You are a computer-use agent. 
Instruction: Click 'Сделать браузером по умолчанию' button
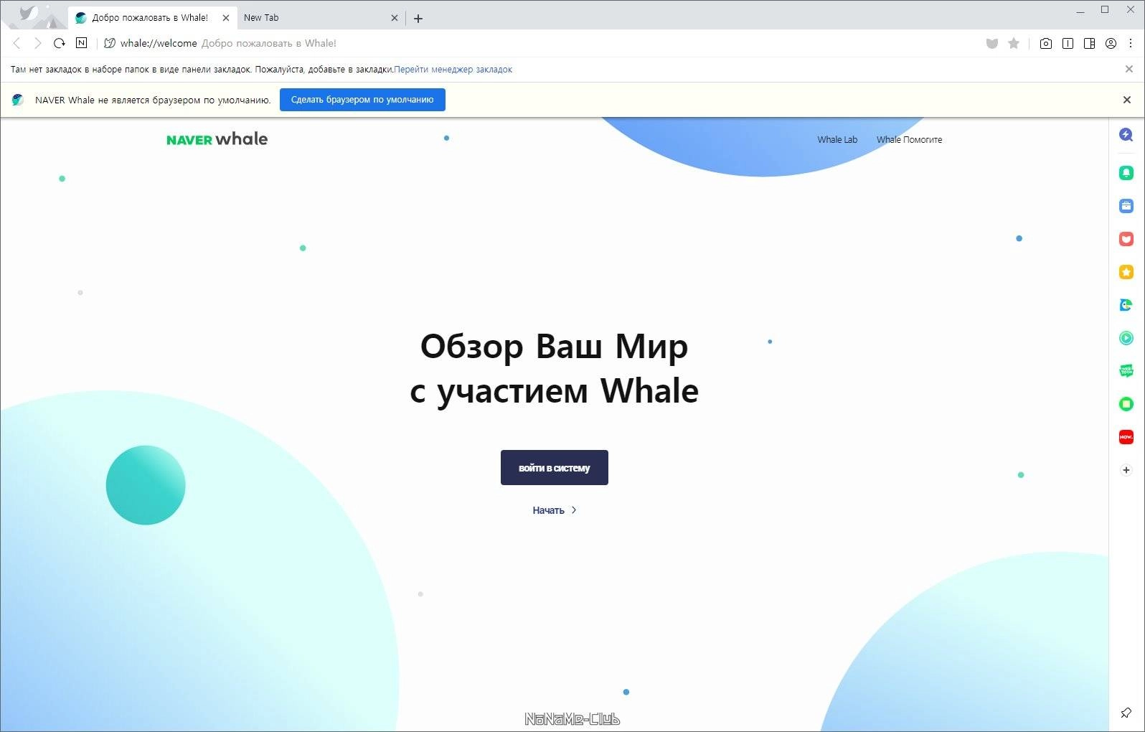tap(362, 100)
